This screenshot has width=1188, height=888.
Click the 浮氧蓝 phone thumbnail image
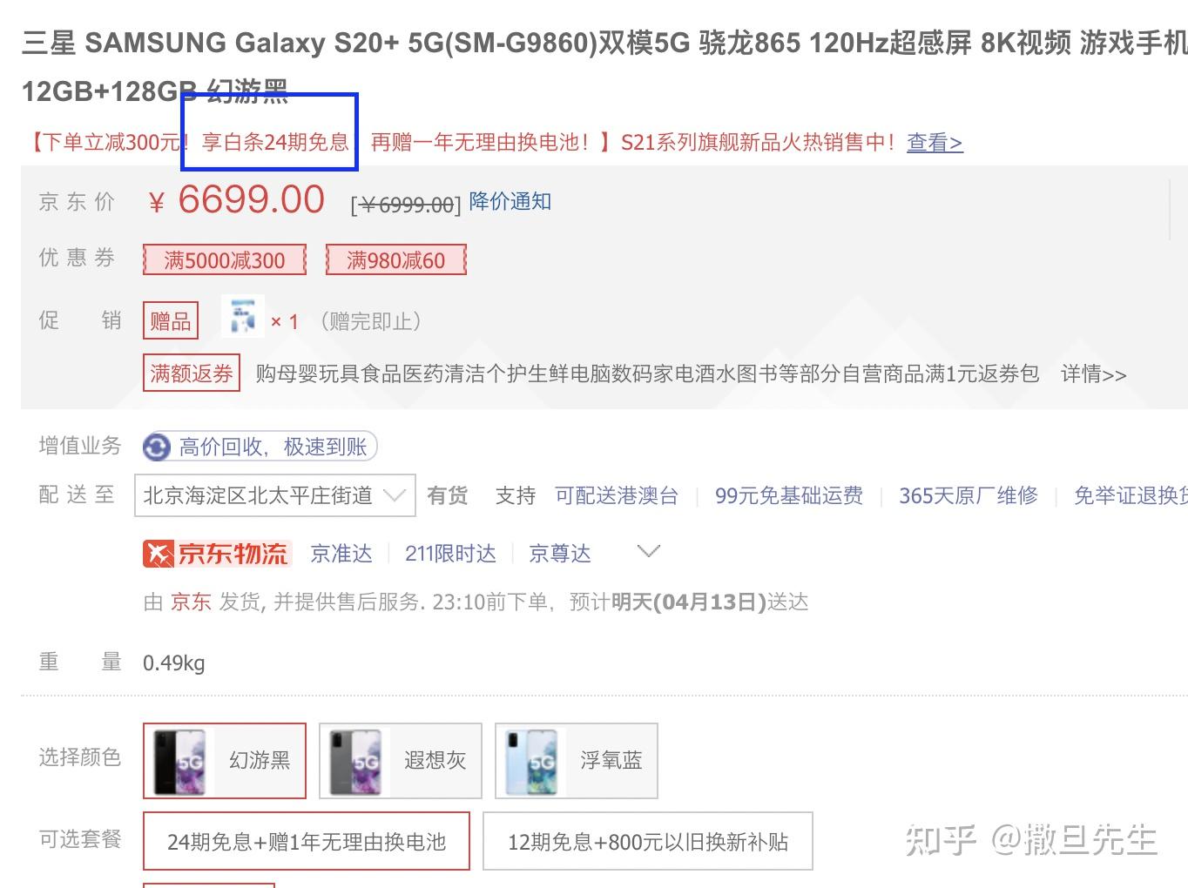pyautogui.click(x=531, y=761)
